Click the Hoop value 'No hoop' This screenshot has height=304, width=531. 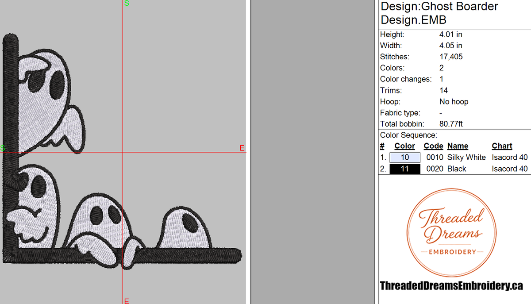(x=454, y=102)
